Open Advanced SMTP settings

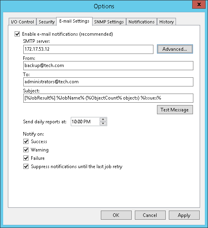click(175, 49)
